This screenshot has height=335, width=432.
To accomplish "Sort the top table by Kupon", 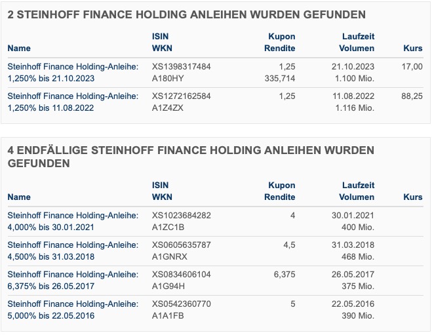I will tap(282, 36).
